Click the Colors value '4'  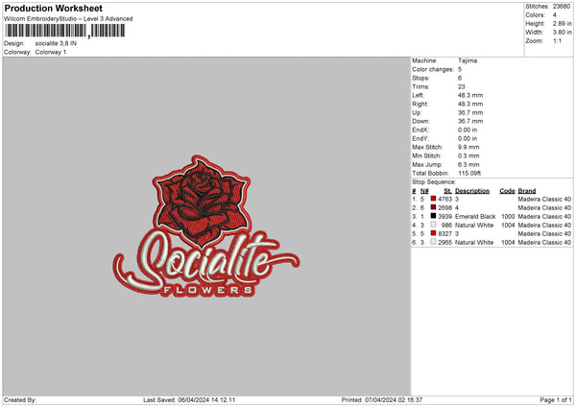tap(554, 15)
